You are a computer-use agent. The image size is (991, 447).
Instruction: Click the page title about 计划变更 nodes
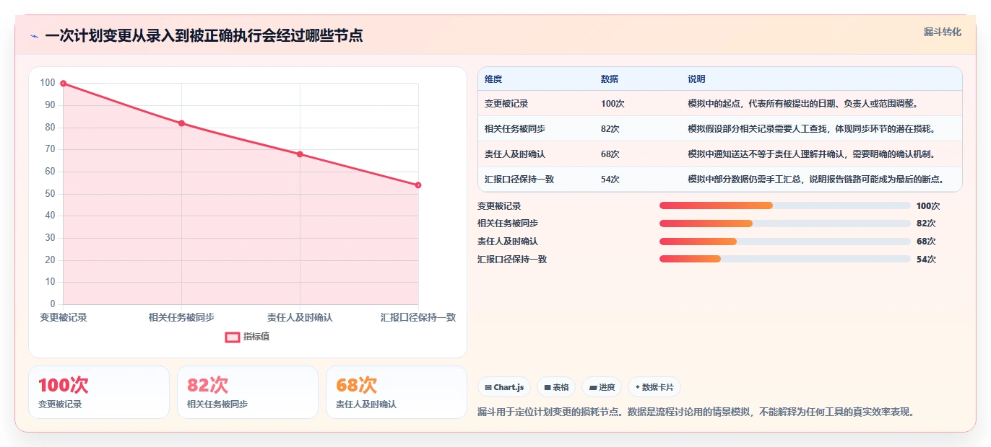(204, 35)
